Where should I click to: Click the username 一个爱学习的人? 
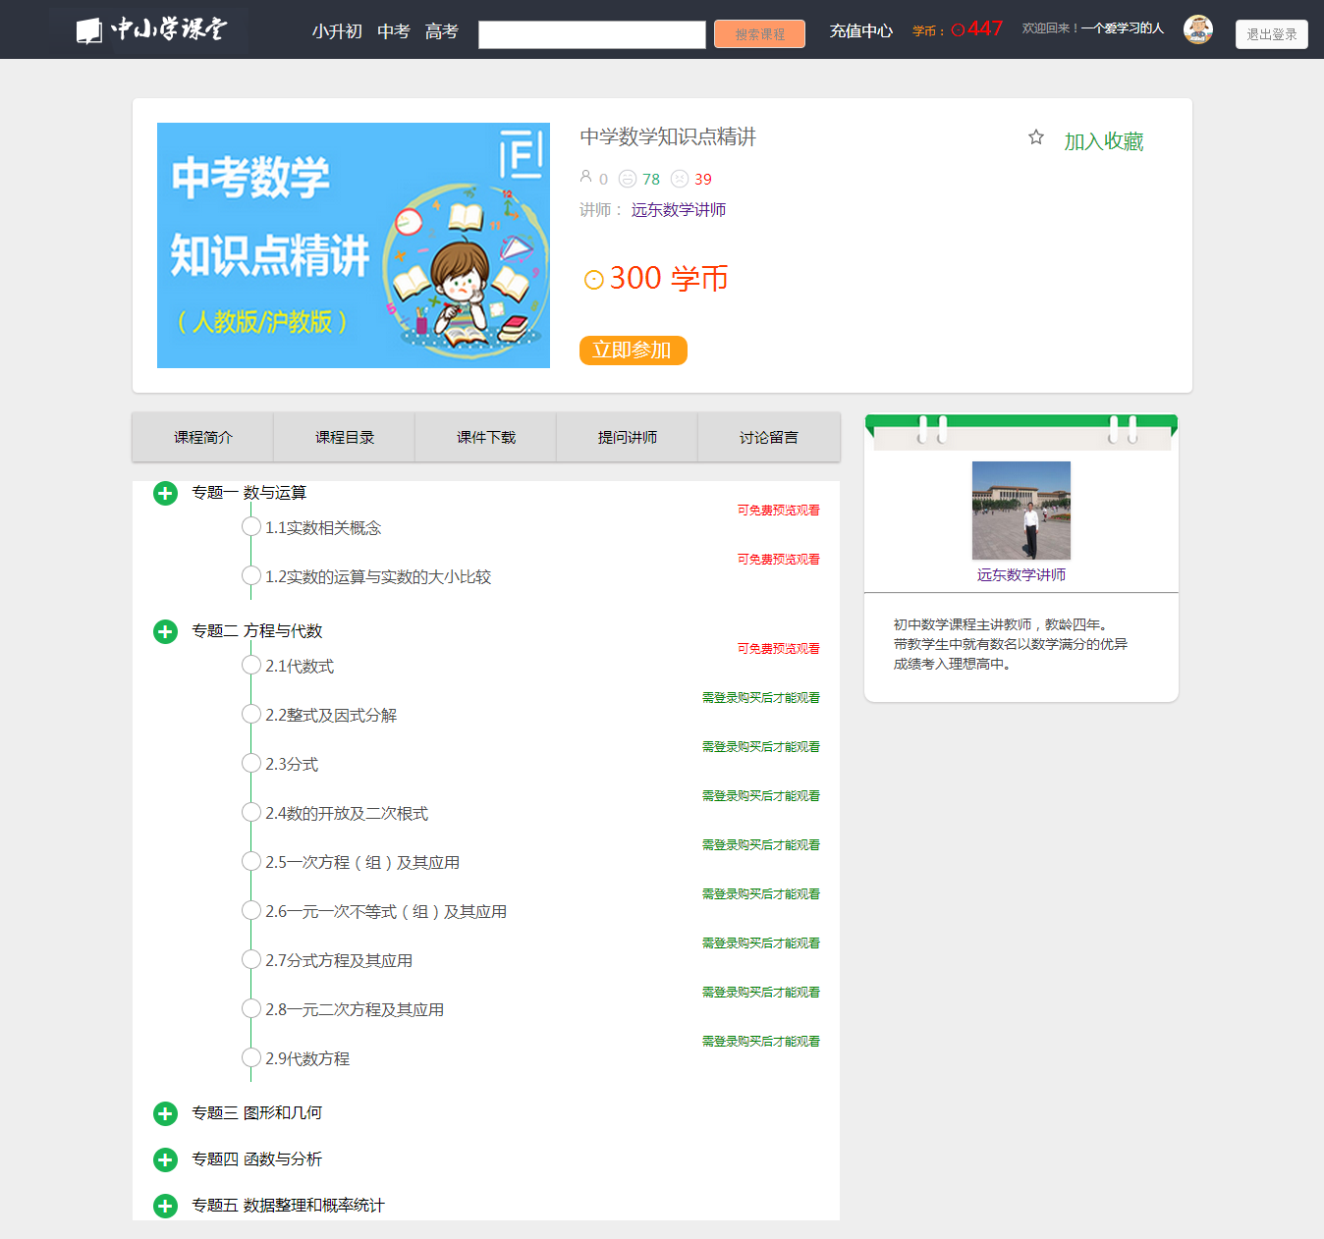point(1123,28)
